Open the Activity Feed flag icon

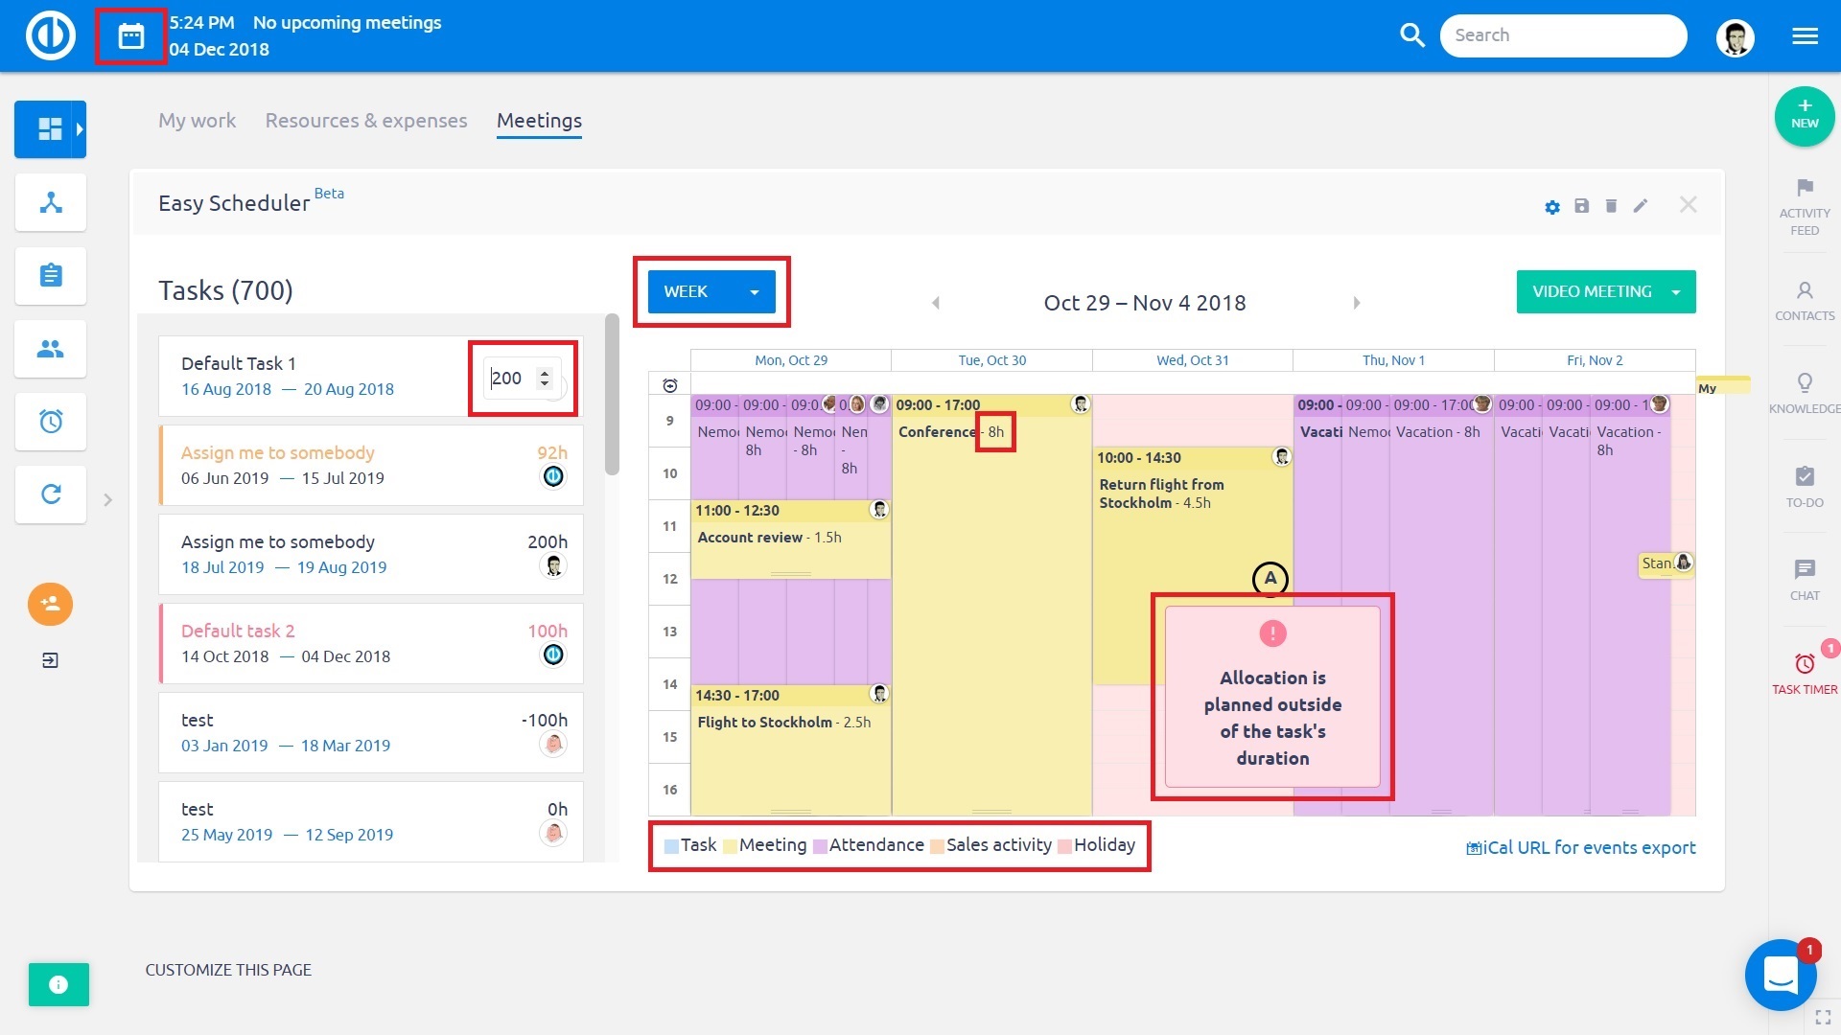click(x=1805, y=187)
